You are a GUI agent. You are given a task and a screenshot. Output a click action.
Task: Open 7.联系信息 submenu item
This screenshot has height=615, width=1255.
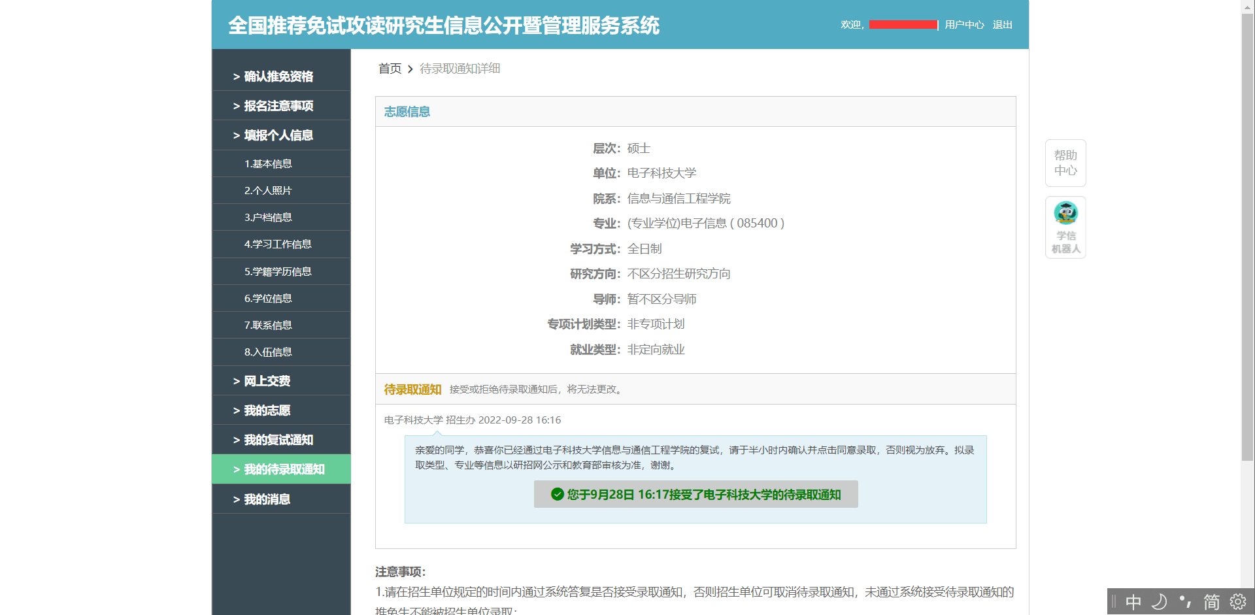pyautogui.click(x=281, y=325)
